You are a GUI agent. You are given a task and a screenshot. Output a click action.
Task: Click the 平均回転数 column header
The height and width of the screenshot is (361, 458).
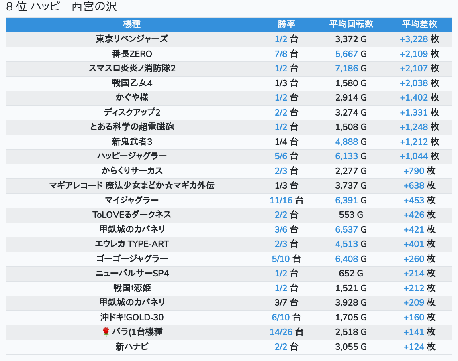[x=351, y=24]
